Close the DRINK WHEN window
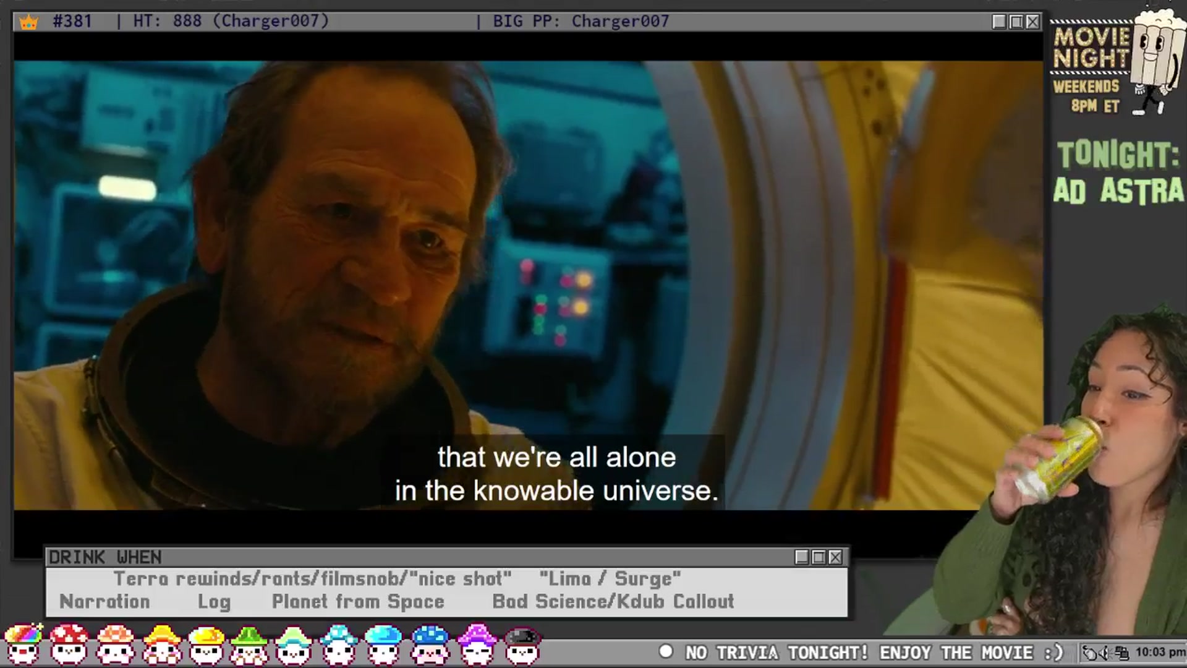The height and width of the screenshot is (668, 1187). (x=835, y=557)
